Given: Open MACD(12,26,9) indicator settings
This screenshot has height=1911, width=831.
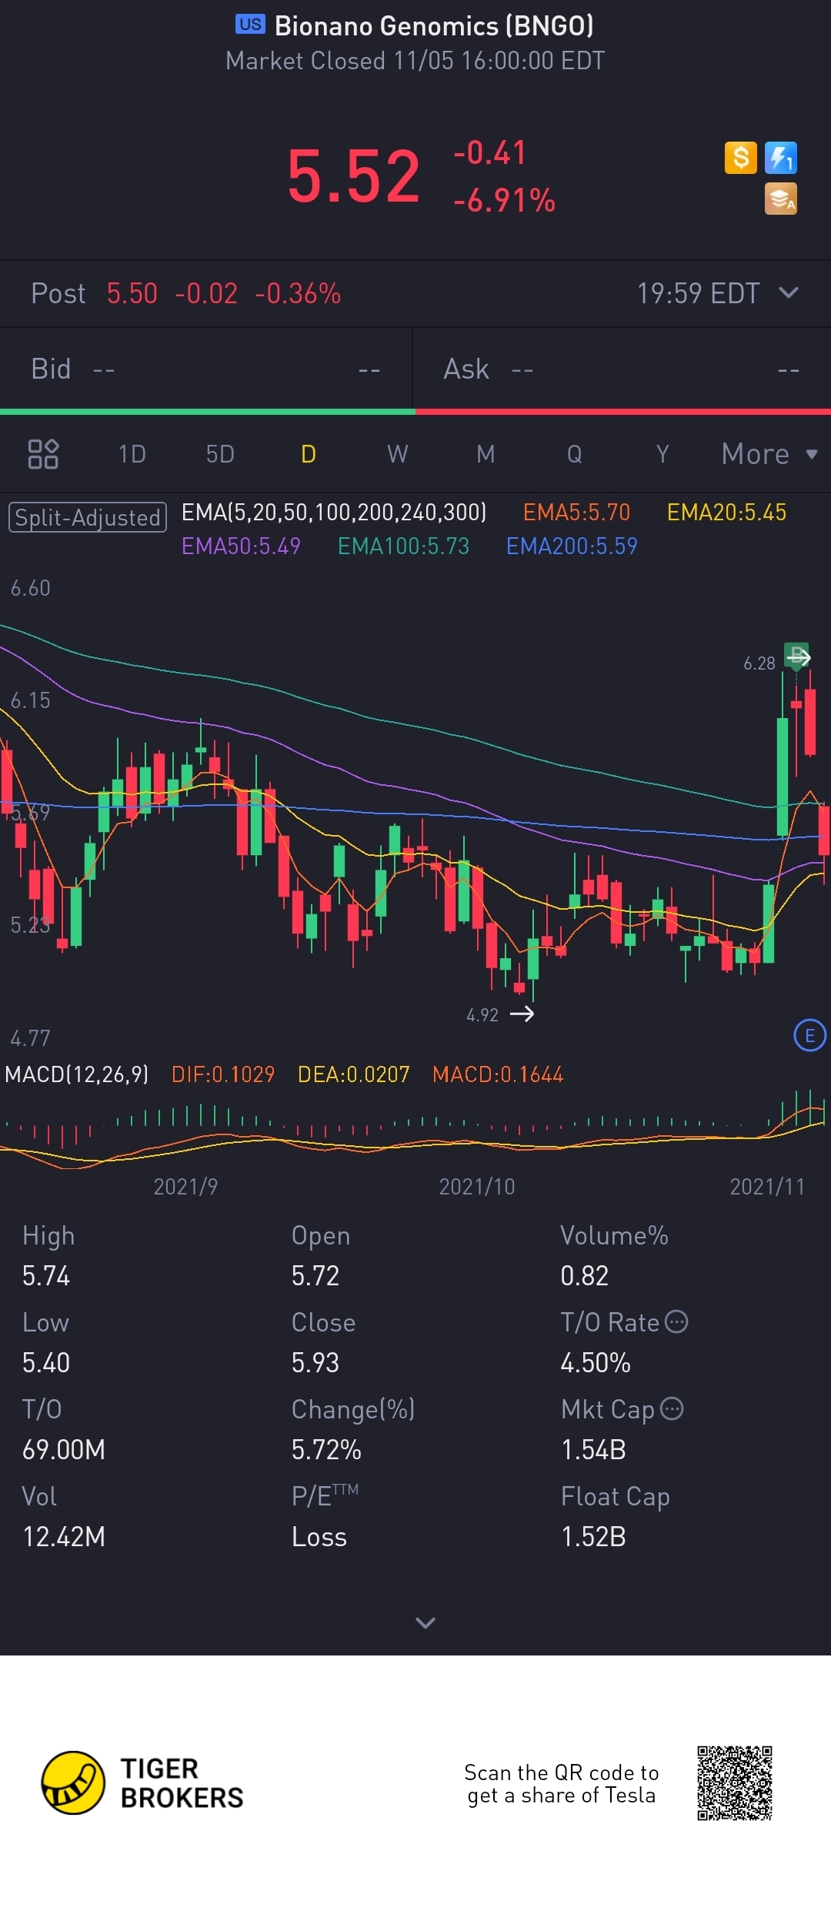Looking at the screenshot, I should tap(77, 1074).
